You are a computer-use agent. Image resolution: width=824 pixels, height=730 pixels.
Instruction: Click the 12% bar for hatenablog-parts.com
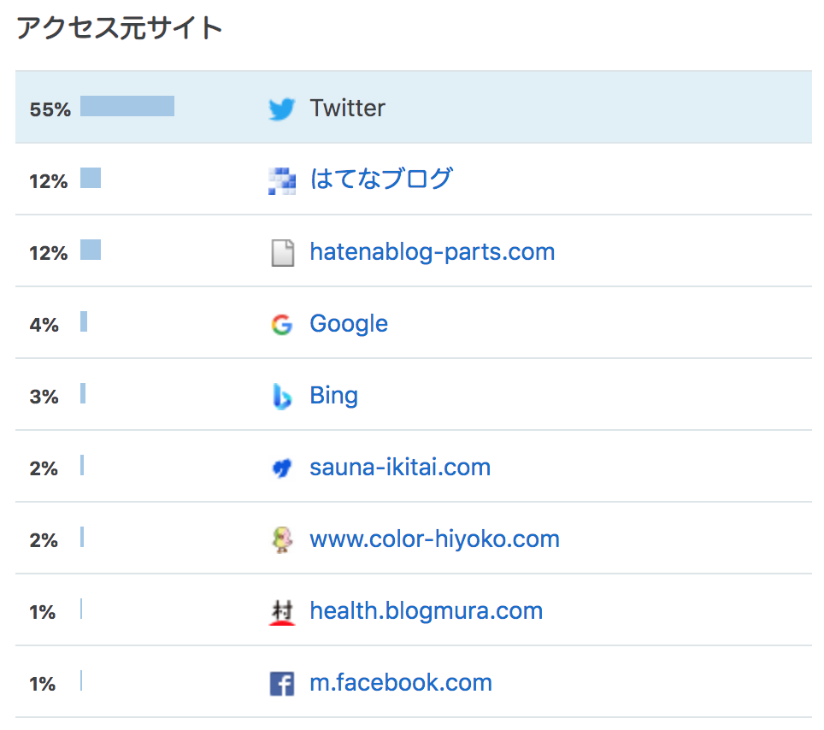(91, 250)
